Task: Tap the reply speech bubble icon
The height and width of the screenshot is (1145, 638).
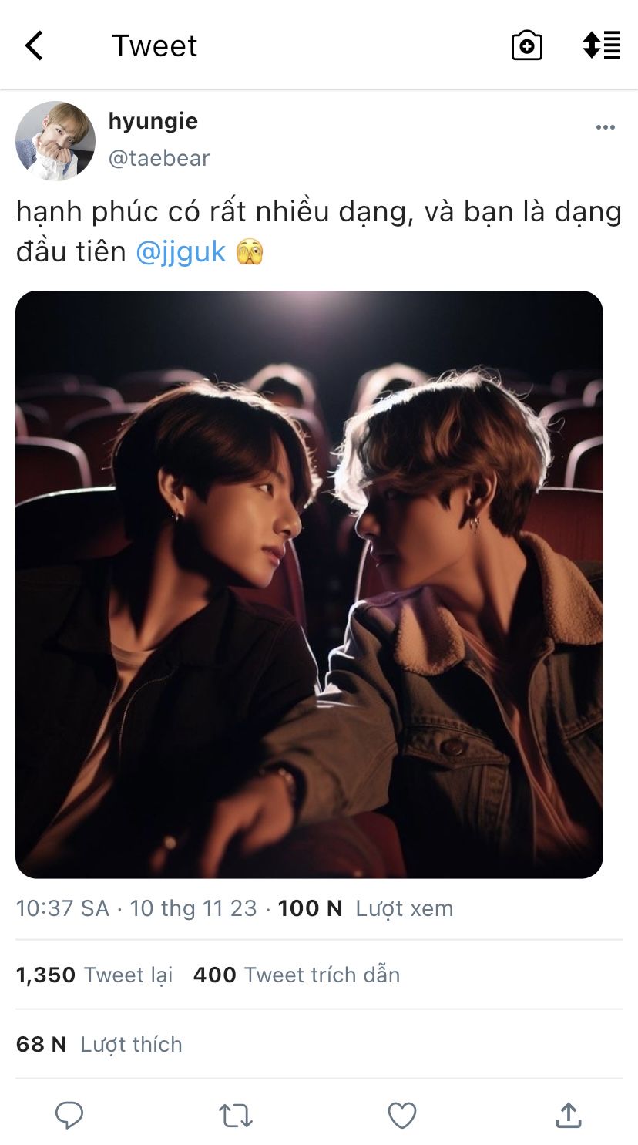Action: [69, 1115]
